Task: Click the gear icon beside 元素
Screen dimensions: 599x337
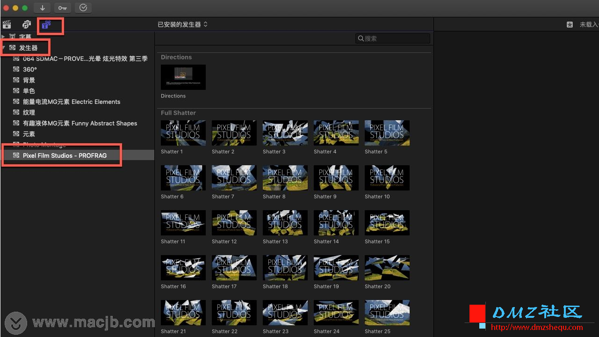Action: point(16,134)
